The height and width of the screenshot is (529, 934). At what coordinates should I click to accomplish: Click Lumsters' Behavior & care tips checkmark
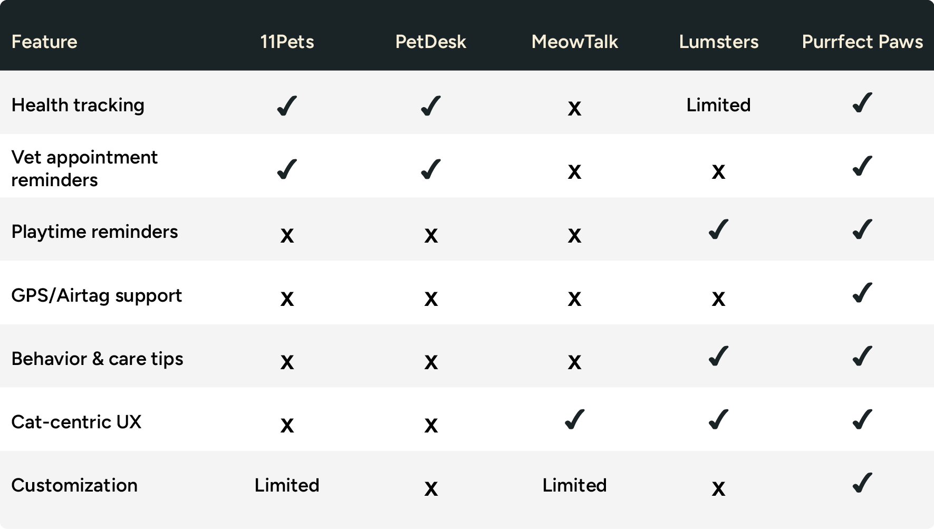pos(718,356)
